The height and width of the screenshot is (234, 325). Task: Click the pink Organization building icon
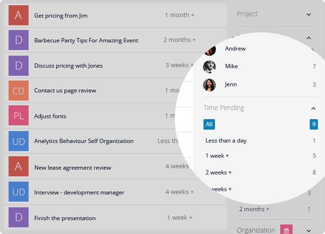tap(286, 229)
